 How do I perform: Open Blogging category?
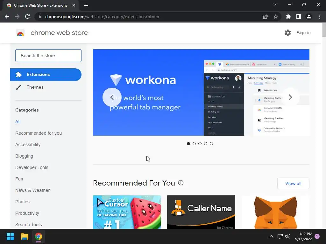tap(24, 156)
